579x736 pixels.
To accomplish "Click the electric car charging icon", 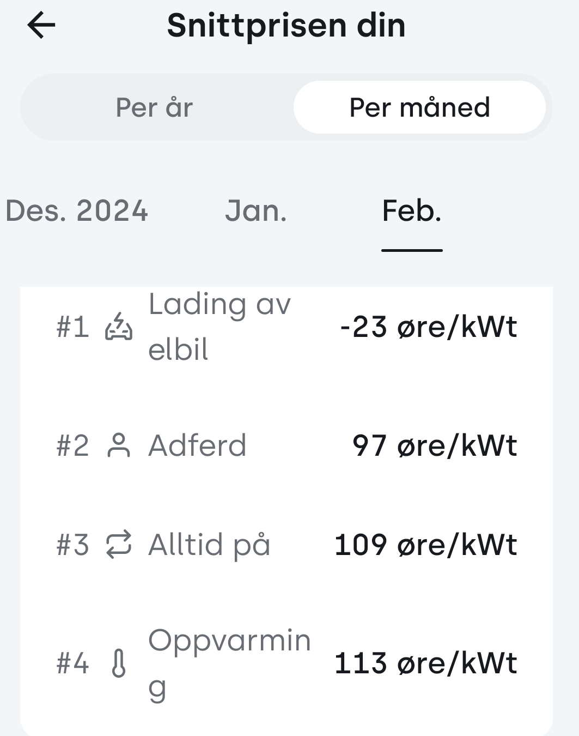I will click(x=119, y=327).
